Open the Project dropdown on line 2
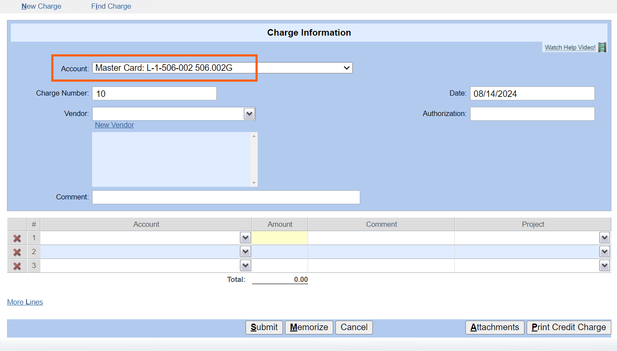The width and height of the screenshot is (617, 351). click(604, 252)
